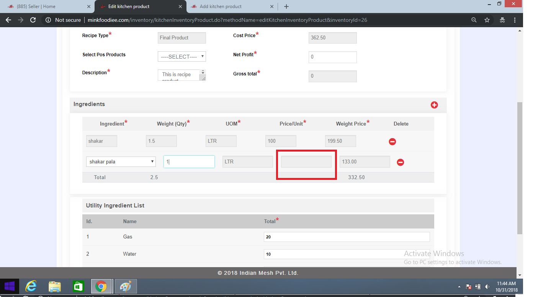533x297 pixels.
Task: Close the Seller Home tab
Action: (x=89, y=7)
